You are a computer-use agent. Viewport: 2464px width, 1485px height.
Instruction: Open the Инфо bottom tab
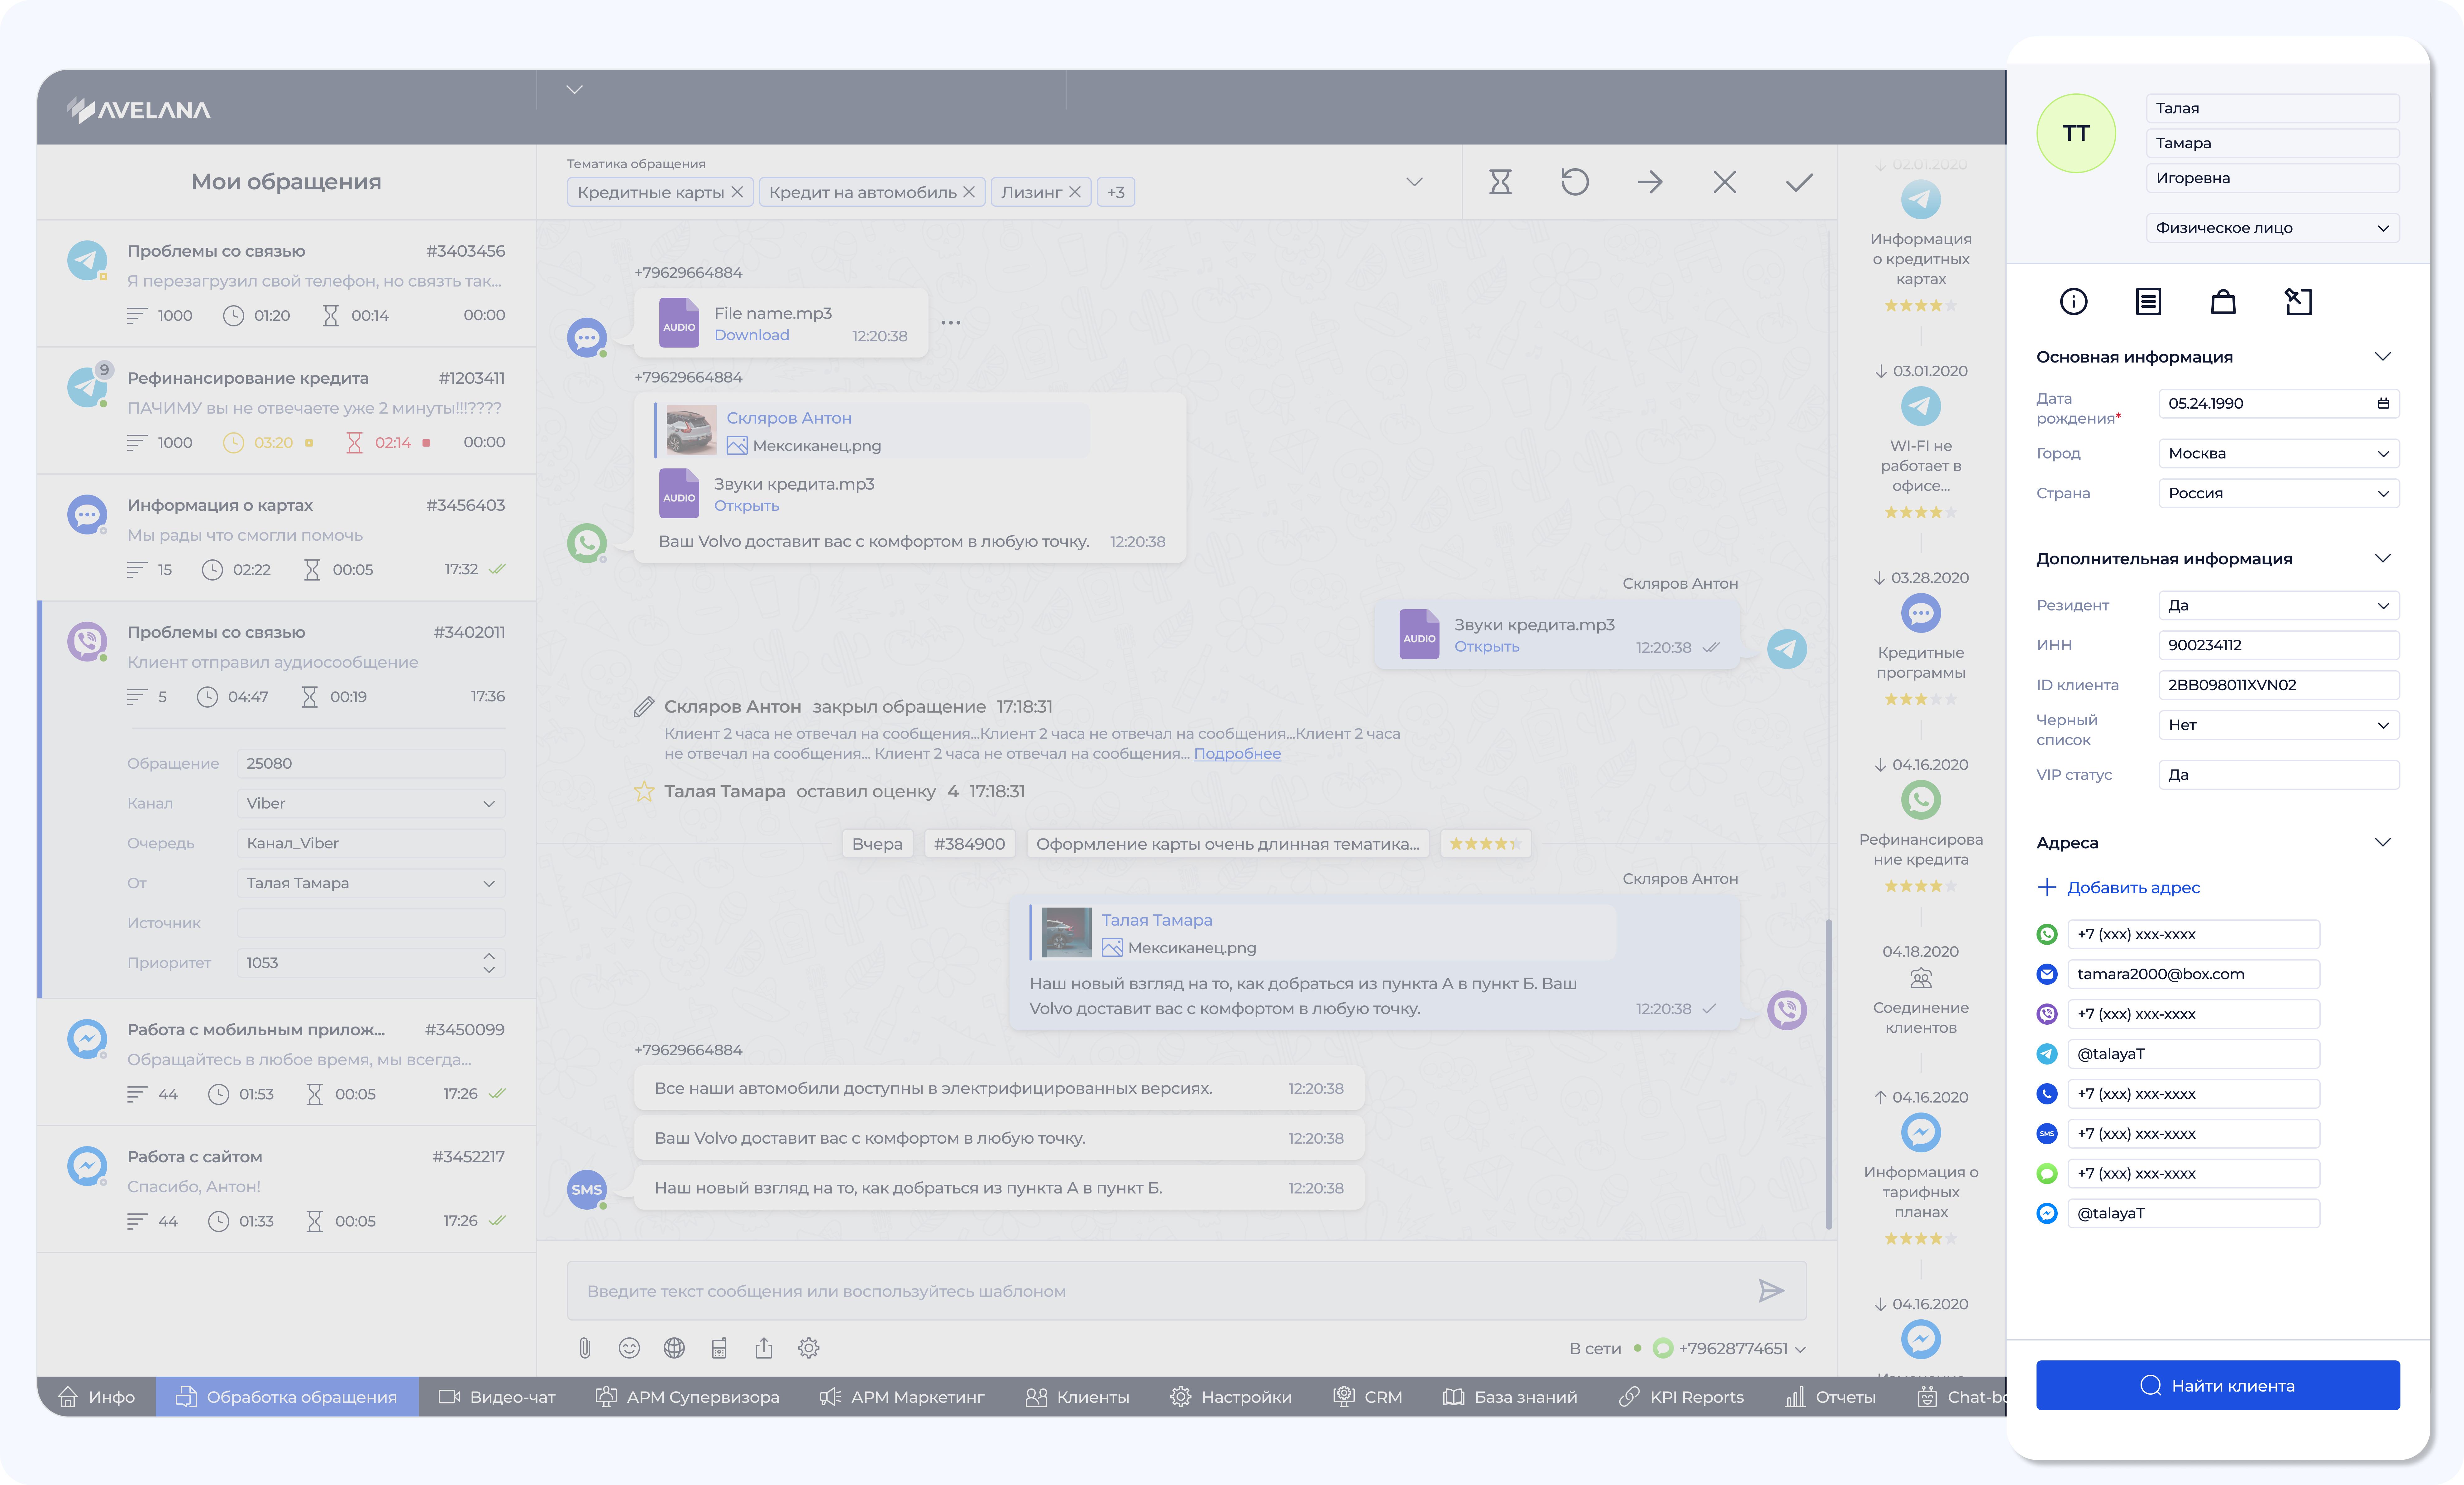[97, 1397]
